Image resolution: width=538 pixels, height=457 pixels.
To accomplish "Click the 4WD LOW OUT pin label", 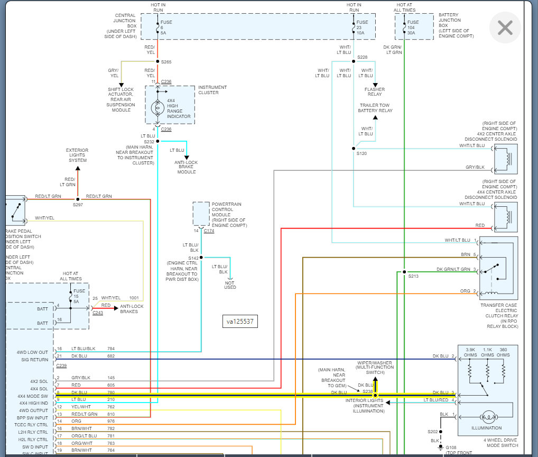I will coord(32,352).
